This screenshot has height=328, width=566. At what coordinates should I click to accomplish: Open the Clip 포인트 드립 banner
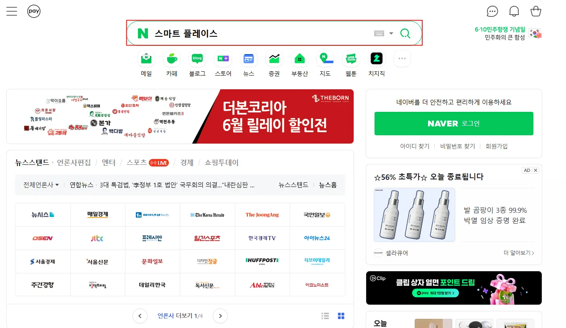pos(454,288)
